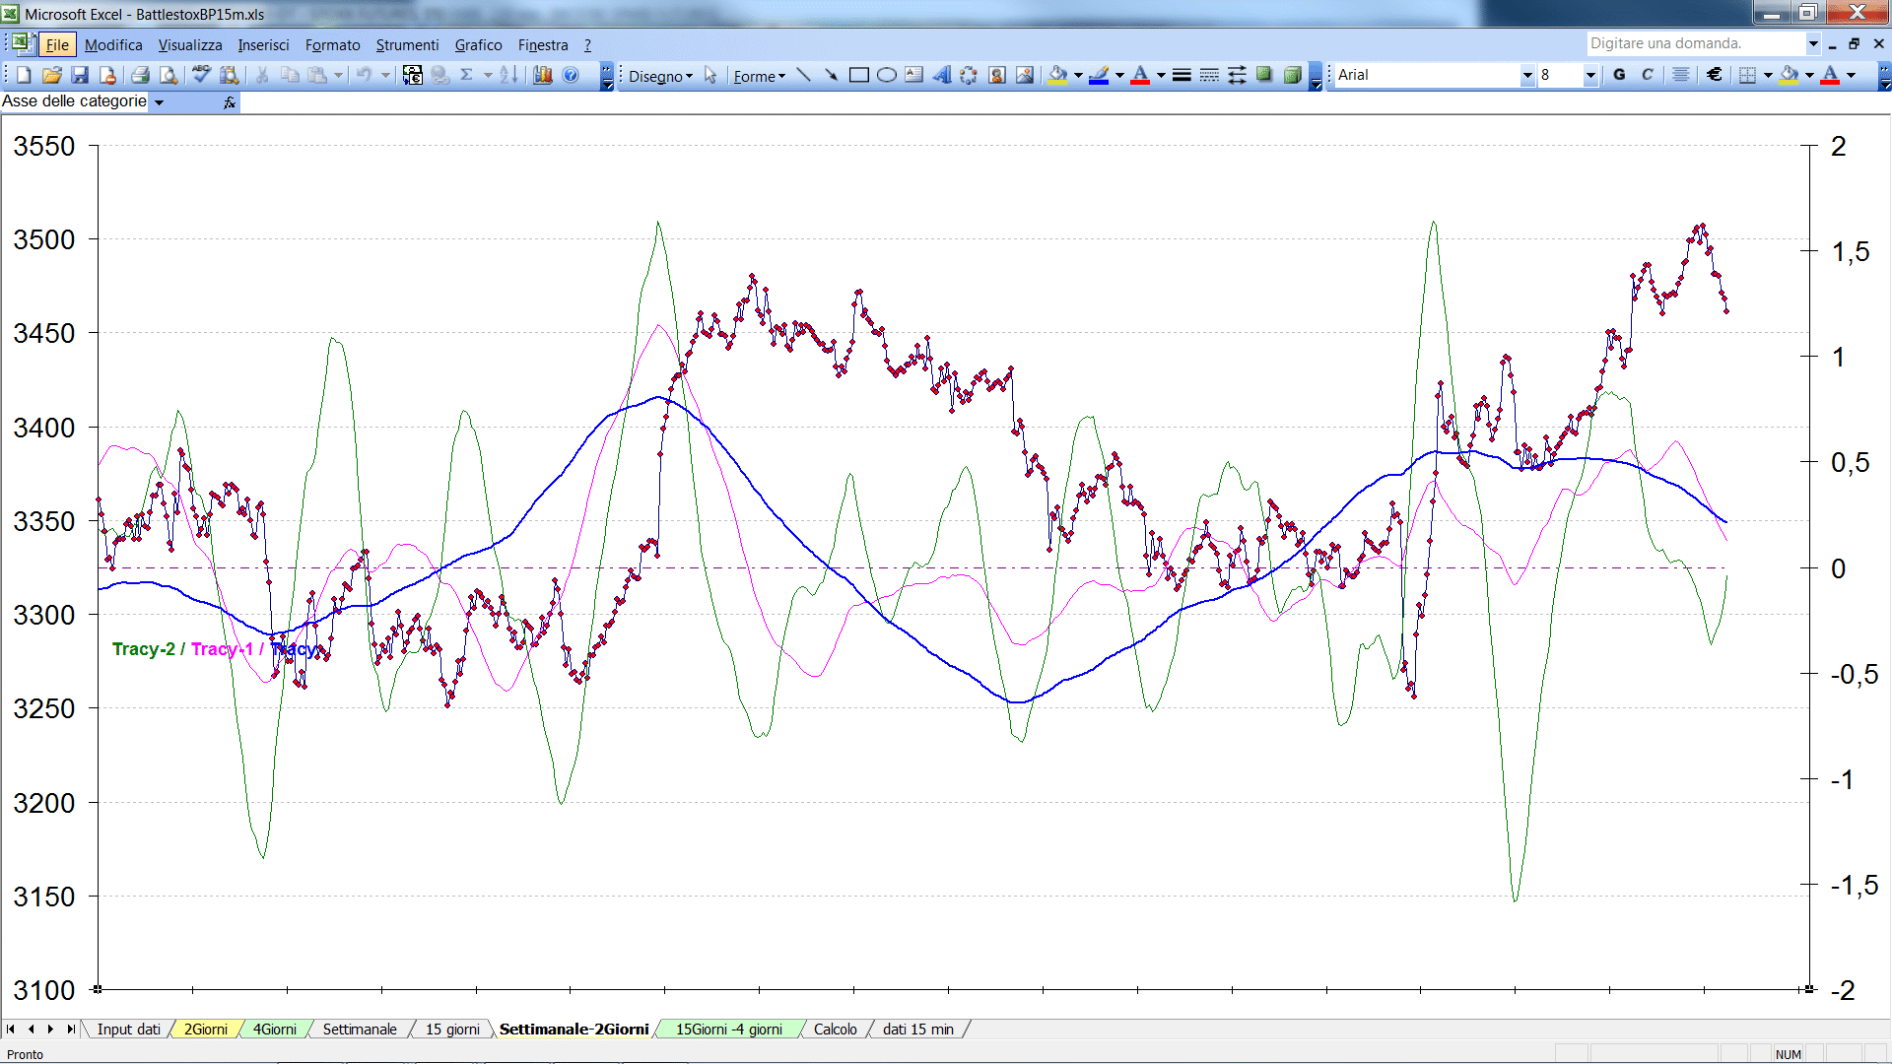Save the workbook with the floppy icon
This screenshot has height=1064, width=1892.
[x=80, y=75]
